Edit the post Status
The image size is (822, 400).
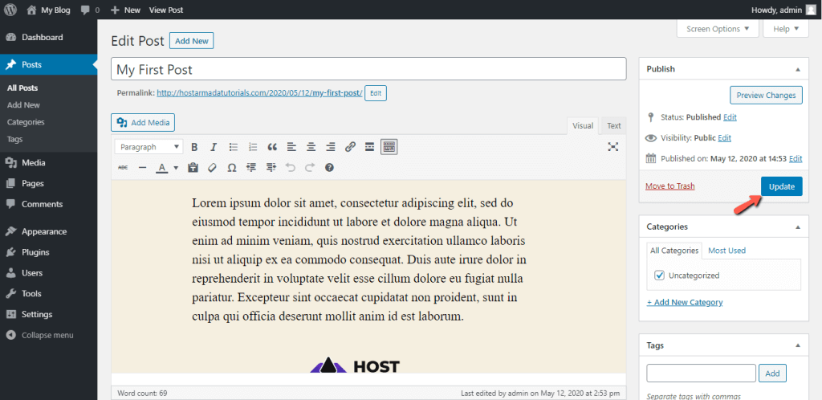pyautogui.click(x=730, y=117)
